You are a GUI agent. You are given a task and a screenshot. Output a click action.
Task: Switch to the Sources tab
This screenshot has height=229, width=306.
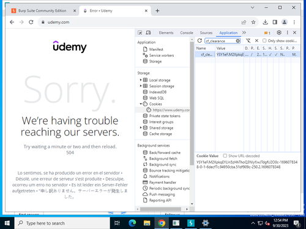[206, 33]
